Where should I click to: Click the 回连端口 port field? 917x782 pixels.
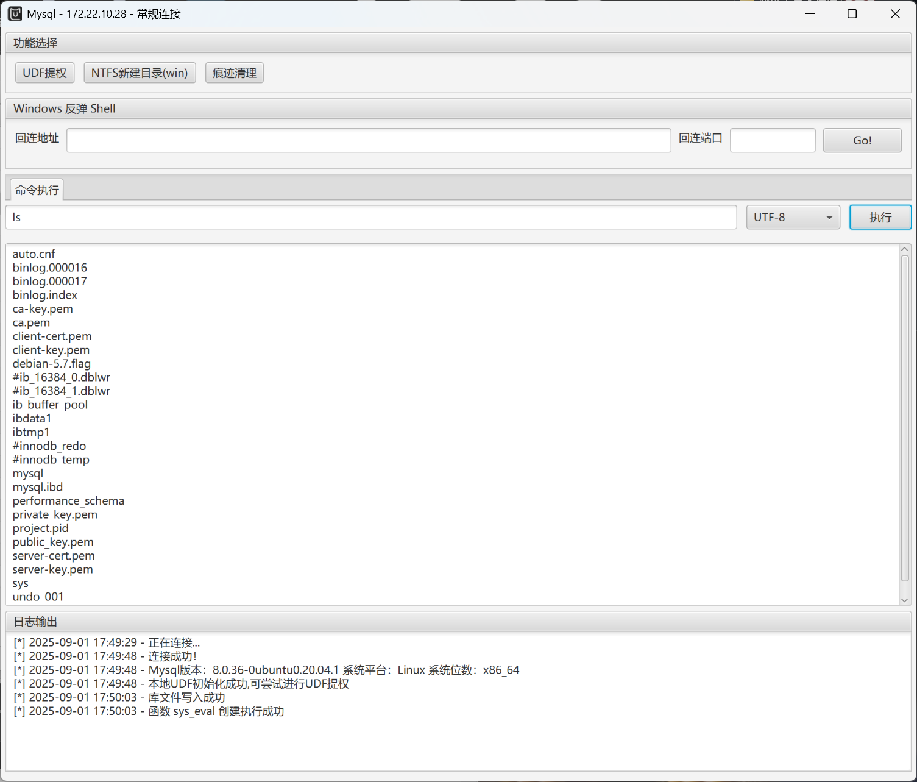pos(772,140)
